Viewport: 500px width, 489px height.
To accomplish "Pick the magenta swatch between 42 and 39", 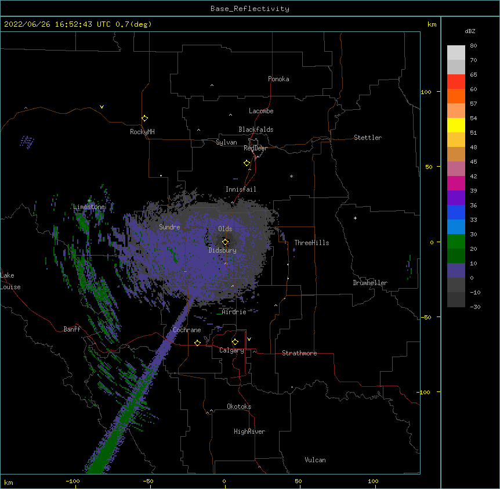I will point(456,183).
